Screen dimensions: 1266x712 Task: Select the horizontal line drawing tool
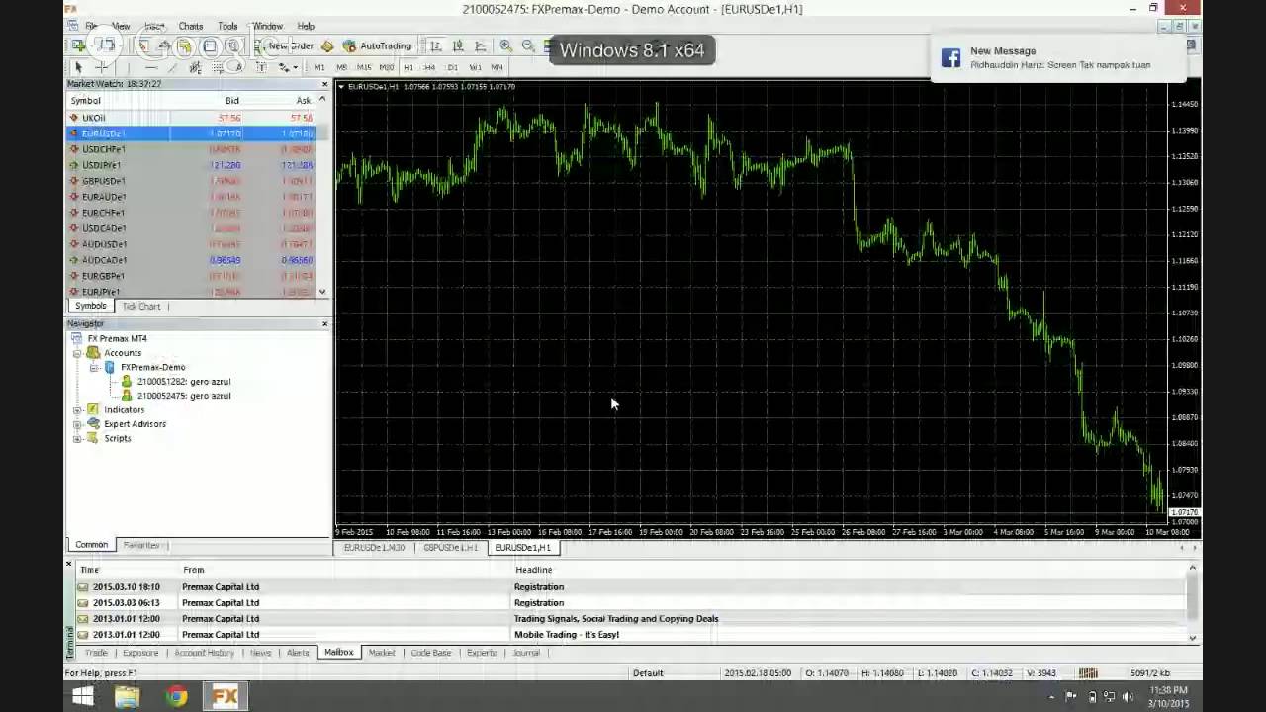click(151, 67)
